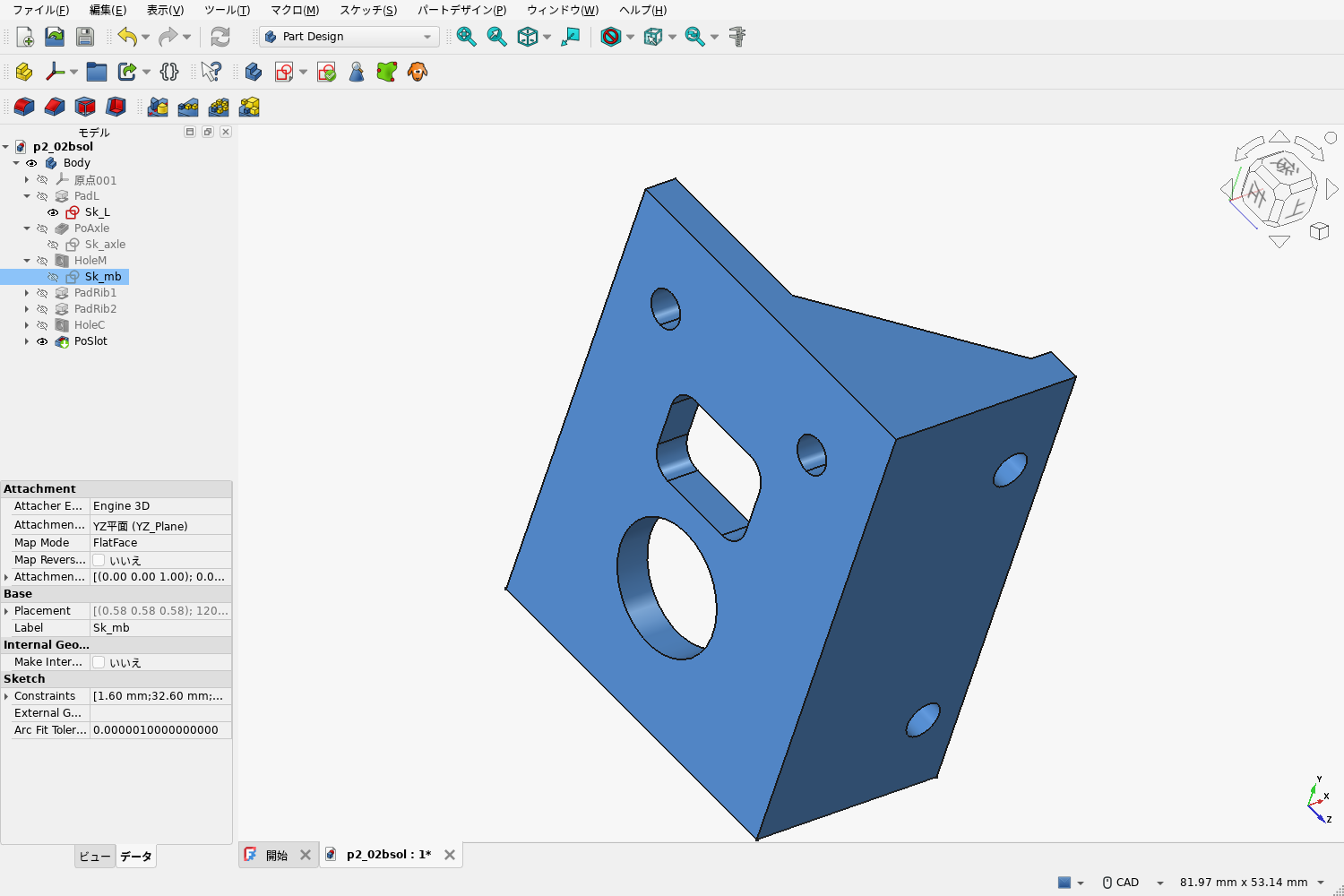
Task: Click the Validate Sketch icon
Action: click(326, 72)
